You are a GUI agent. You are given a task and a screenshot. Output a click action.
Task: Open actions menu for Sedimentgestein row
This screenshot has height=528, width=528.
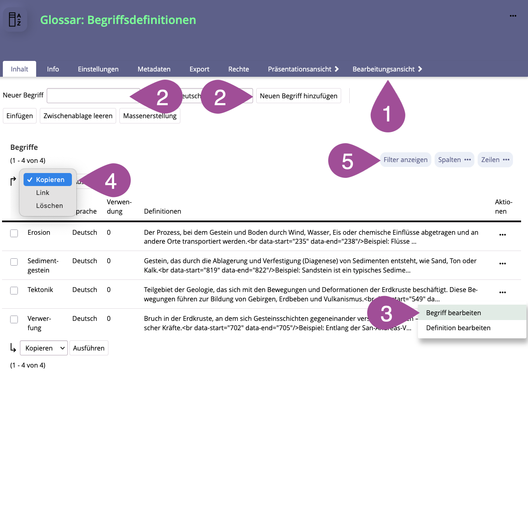coord(502,264)
